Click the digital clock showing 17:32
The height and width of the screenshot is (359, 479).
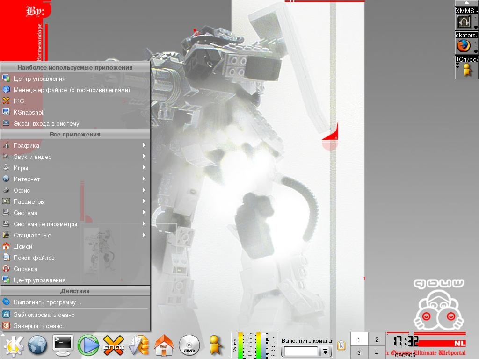tap(405, 341)
